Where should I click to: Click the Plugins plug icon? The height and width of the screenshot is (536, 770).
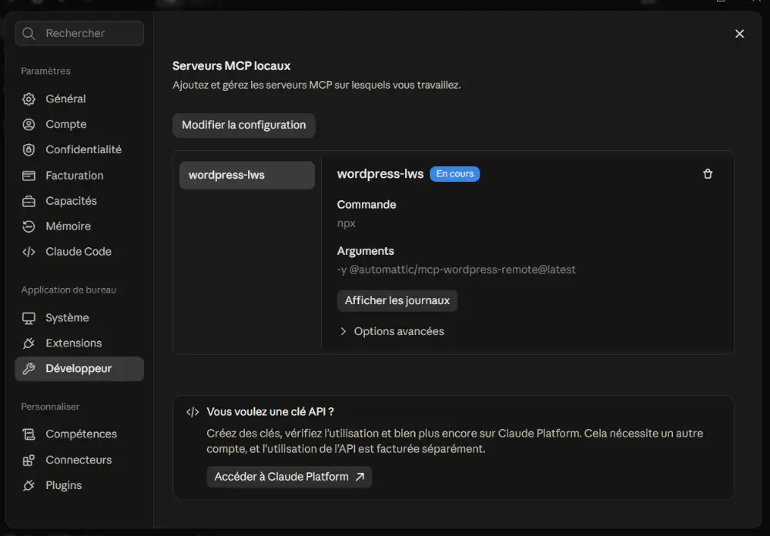coord(28,485)
